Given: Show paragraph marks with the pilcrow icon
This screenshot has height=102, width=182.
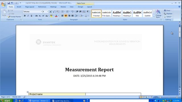Looking at the screenshot, I should tap(88, 12).
